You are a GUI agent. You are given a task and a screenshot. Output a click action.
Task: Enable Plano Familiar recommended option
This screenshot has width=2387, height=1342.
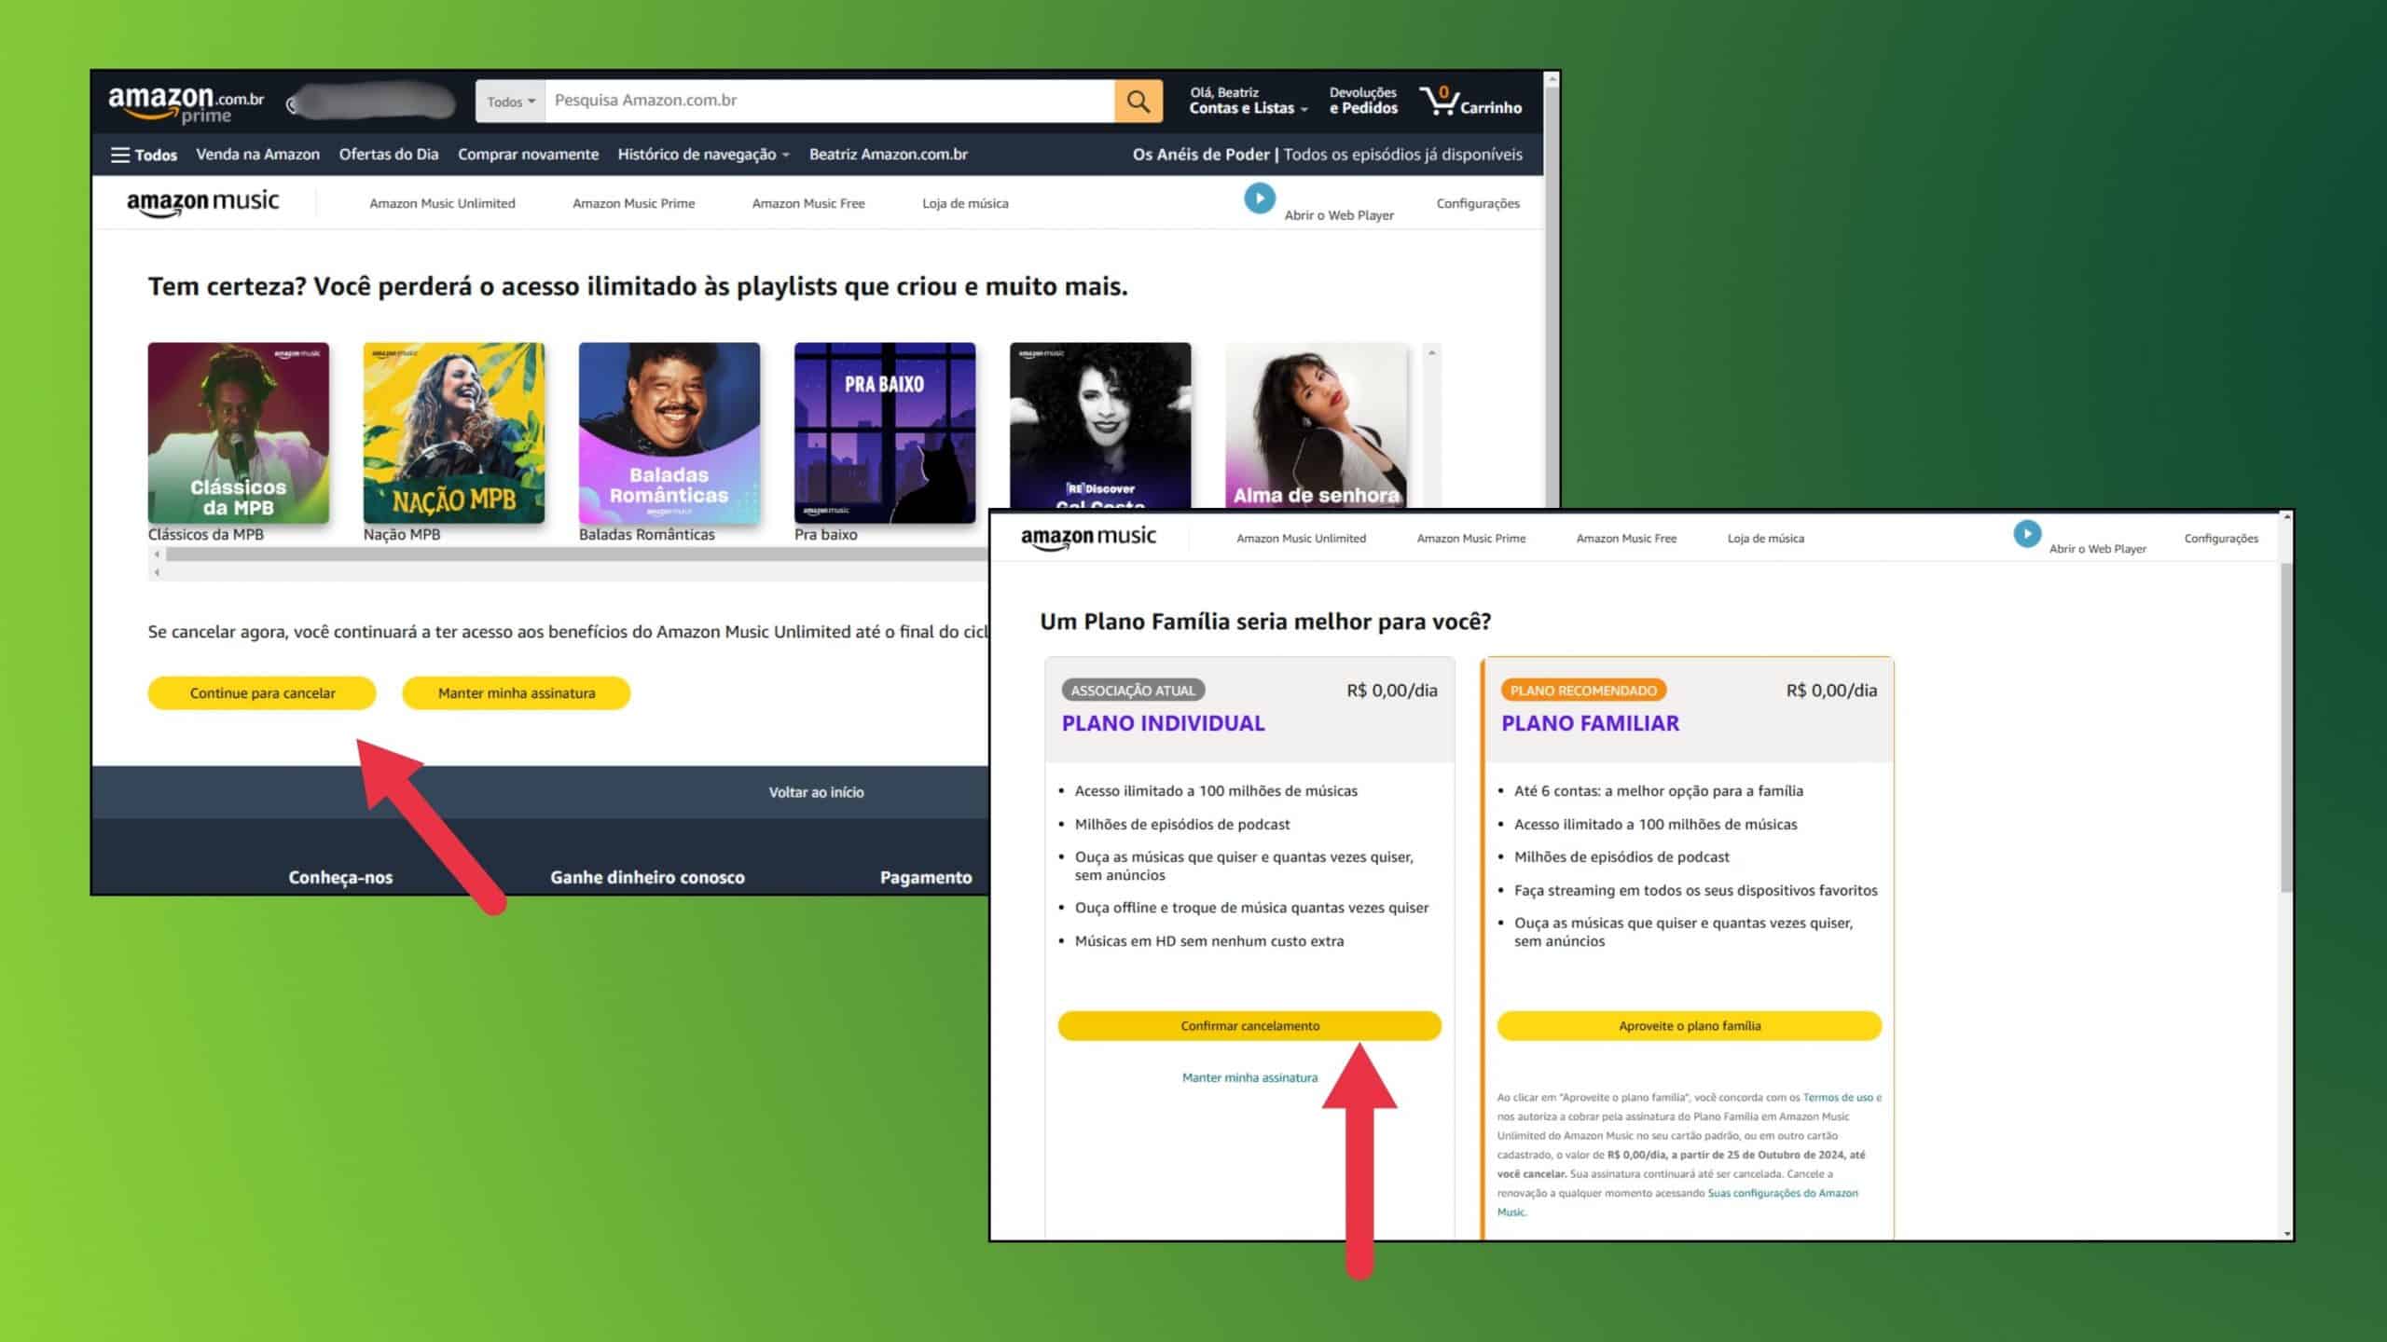(x=1689, y=1024)
